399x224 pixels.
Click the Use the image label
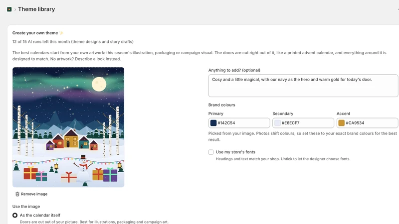tap(26, 207)
